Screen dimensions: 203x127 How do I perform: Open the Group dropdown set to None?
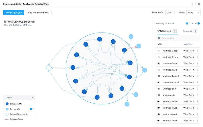point(193,13)
